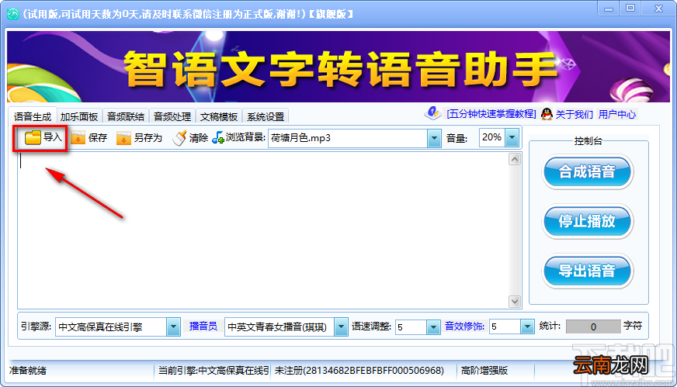Click the text area scroll-down arrow
This screenshot has height=387, width=677.
514,301
